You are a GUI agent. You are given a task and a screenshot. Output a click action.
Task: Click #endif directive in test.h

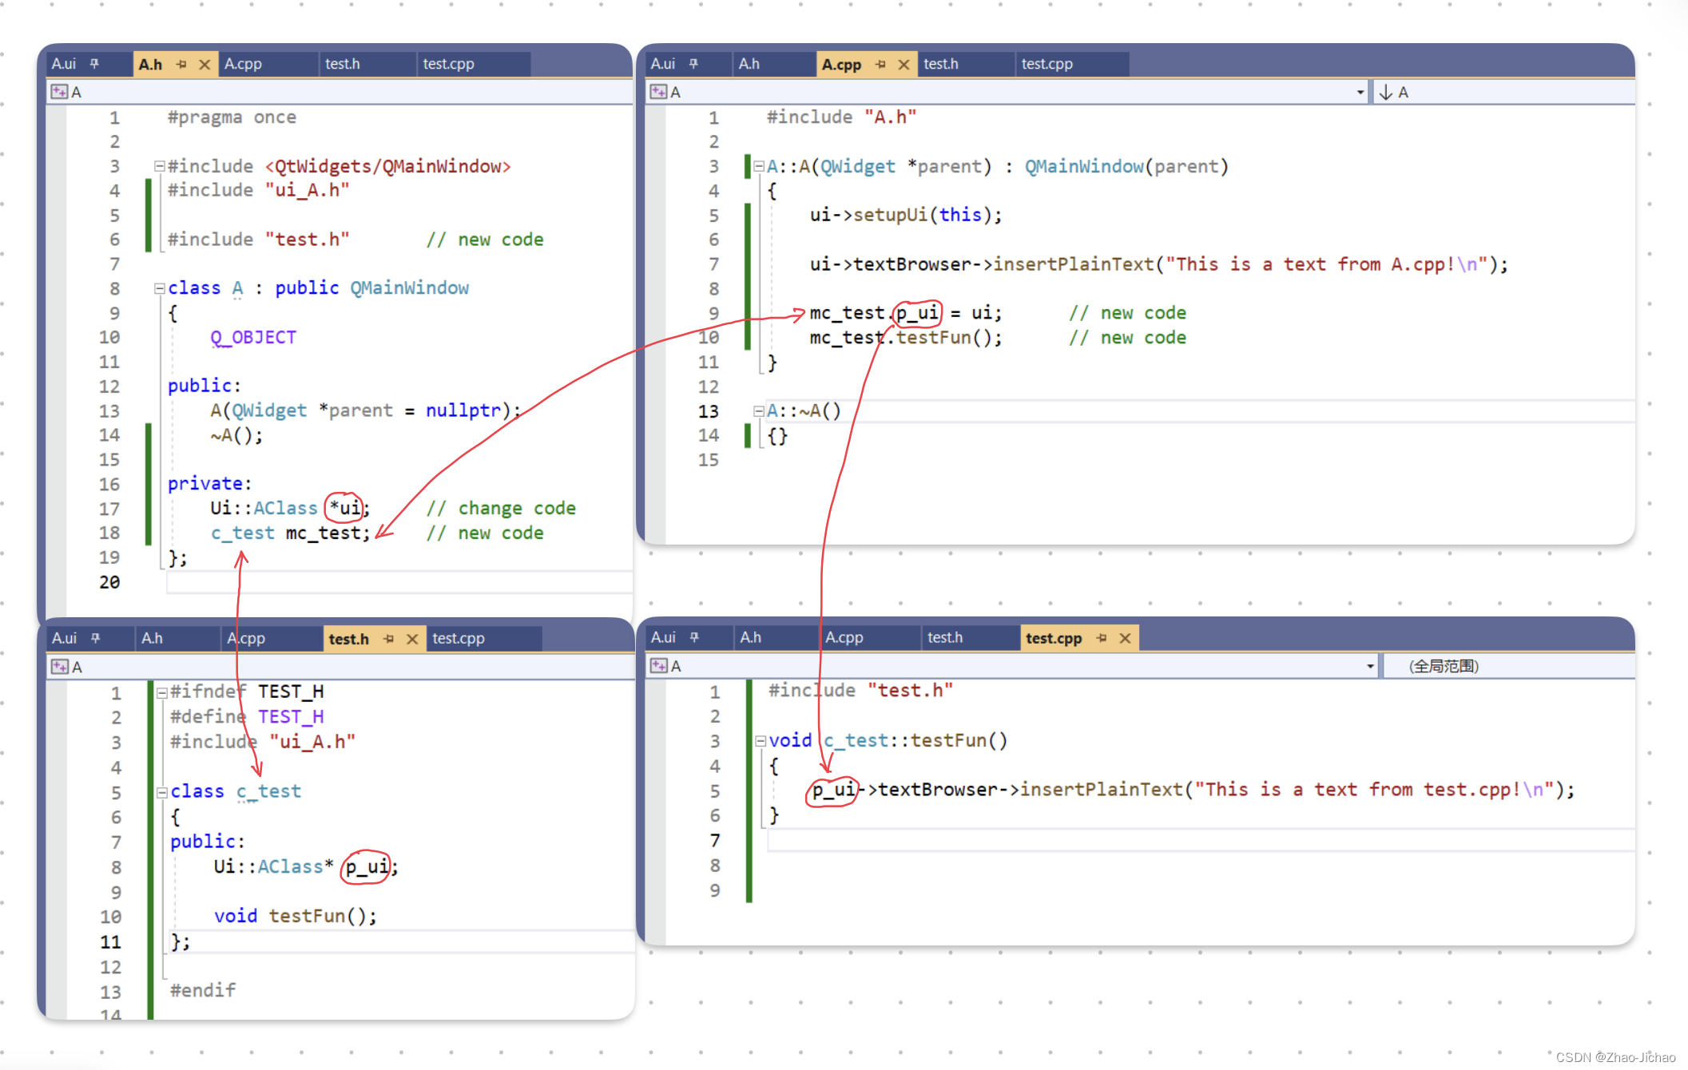(x=203, y=990)
